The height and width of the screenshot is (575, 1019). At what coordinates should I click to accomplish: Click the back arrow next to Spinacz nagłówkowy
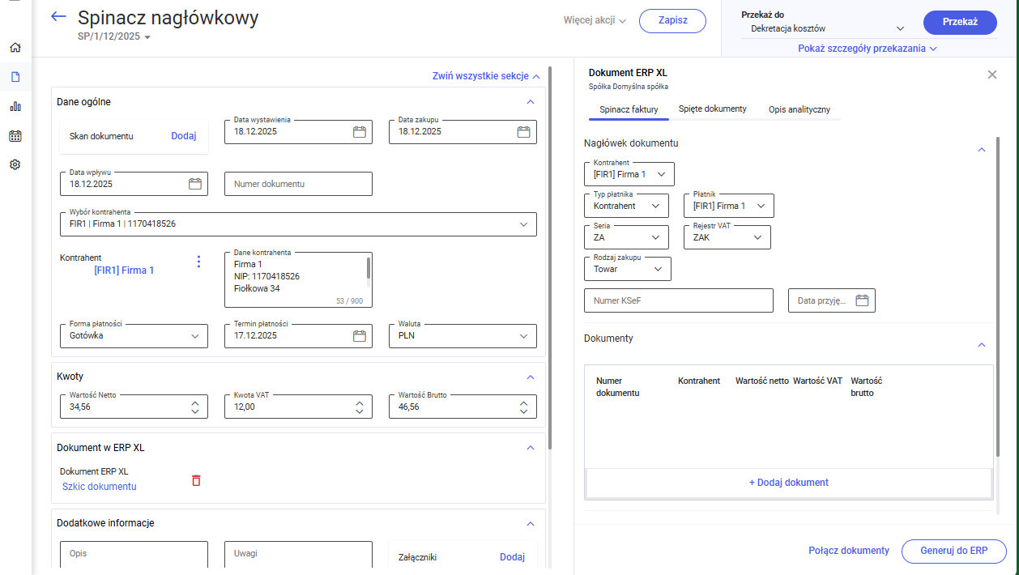pyautogui.click(x=58, y=17)
